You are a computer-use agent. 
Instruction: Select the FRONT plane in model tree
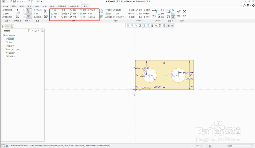coord(11,46)
